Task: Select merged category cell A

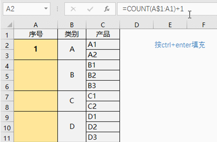Action: tap(72, 50)
